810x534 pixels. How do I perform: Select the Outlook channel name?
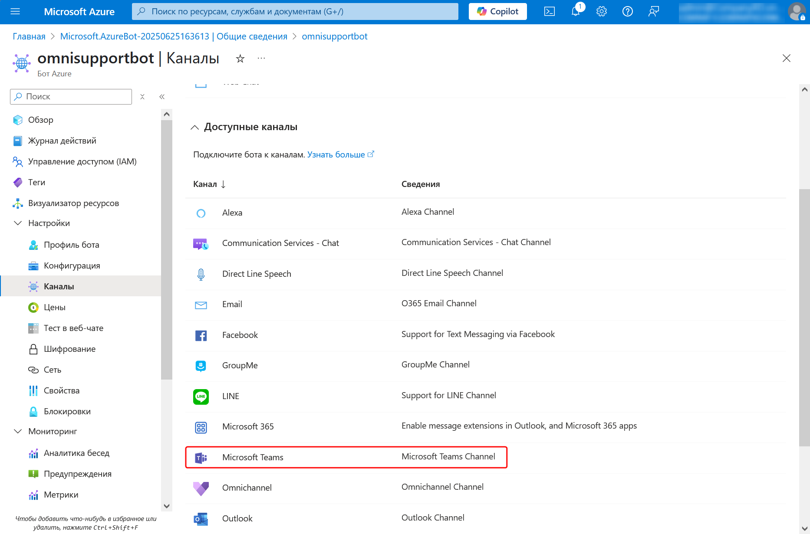(x=237, y=519)
